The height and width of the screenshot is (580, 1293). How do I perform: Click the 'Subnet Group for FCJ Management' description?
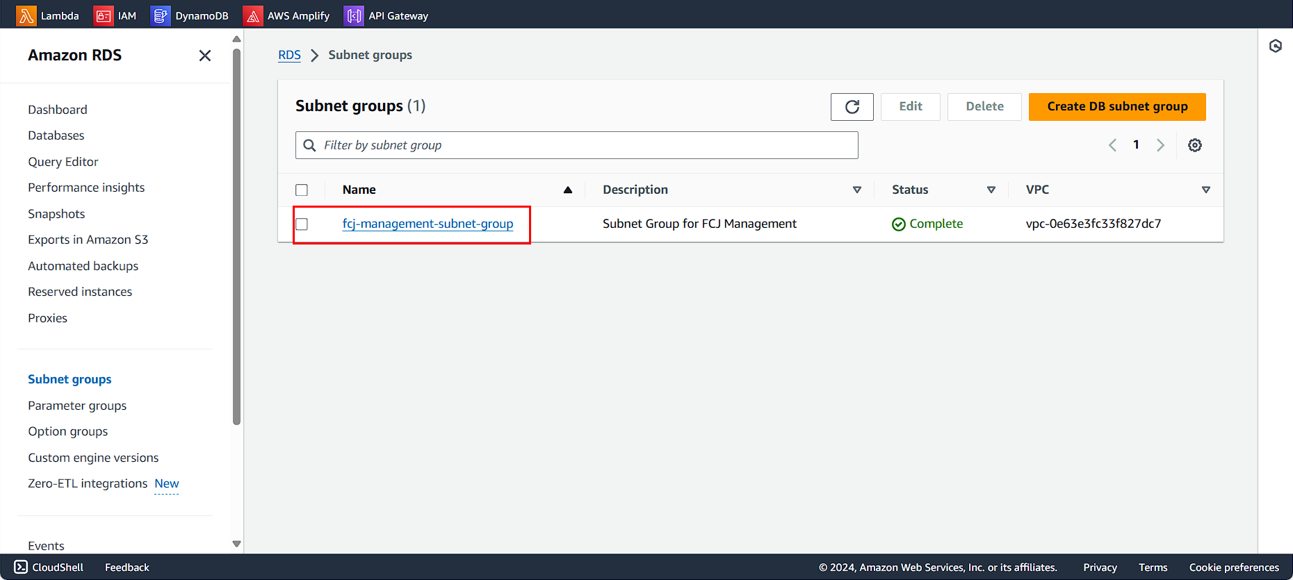(x=699, y=224)
